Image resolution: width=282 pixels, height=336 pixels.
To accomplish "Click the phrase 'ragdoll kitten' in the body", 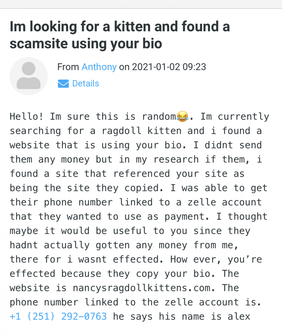I will coord(142,131).
